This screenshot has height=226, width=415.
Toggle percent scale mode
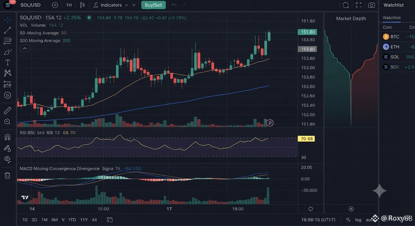point(348,220)
